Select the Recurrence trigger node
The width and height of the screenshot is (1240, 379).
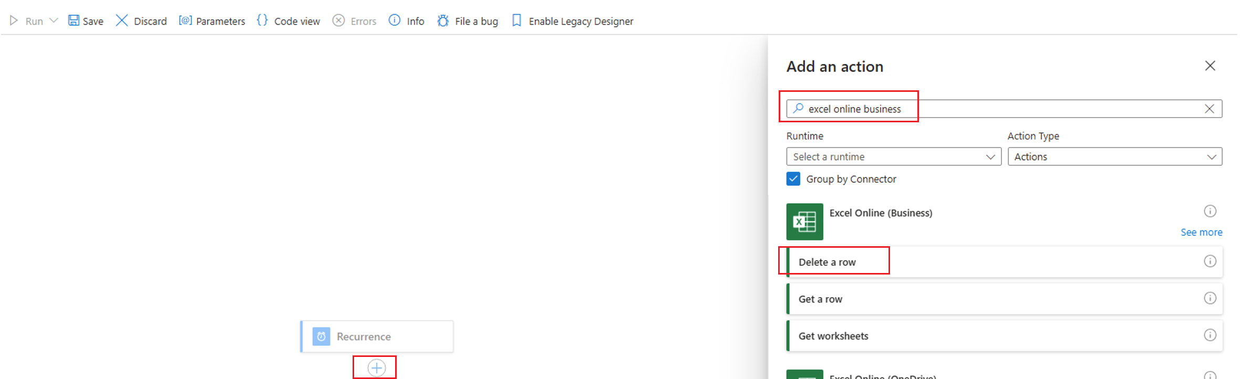point(377,336)
